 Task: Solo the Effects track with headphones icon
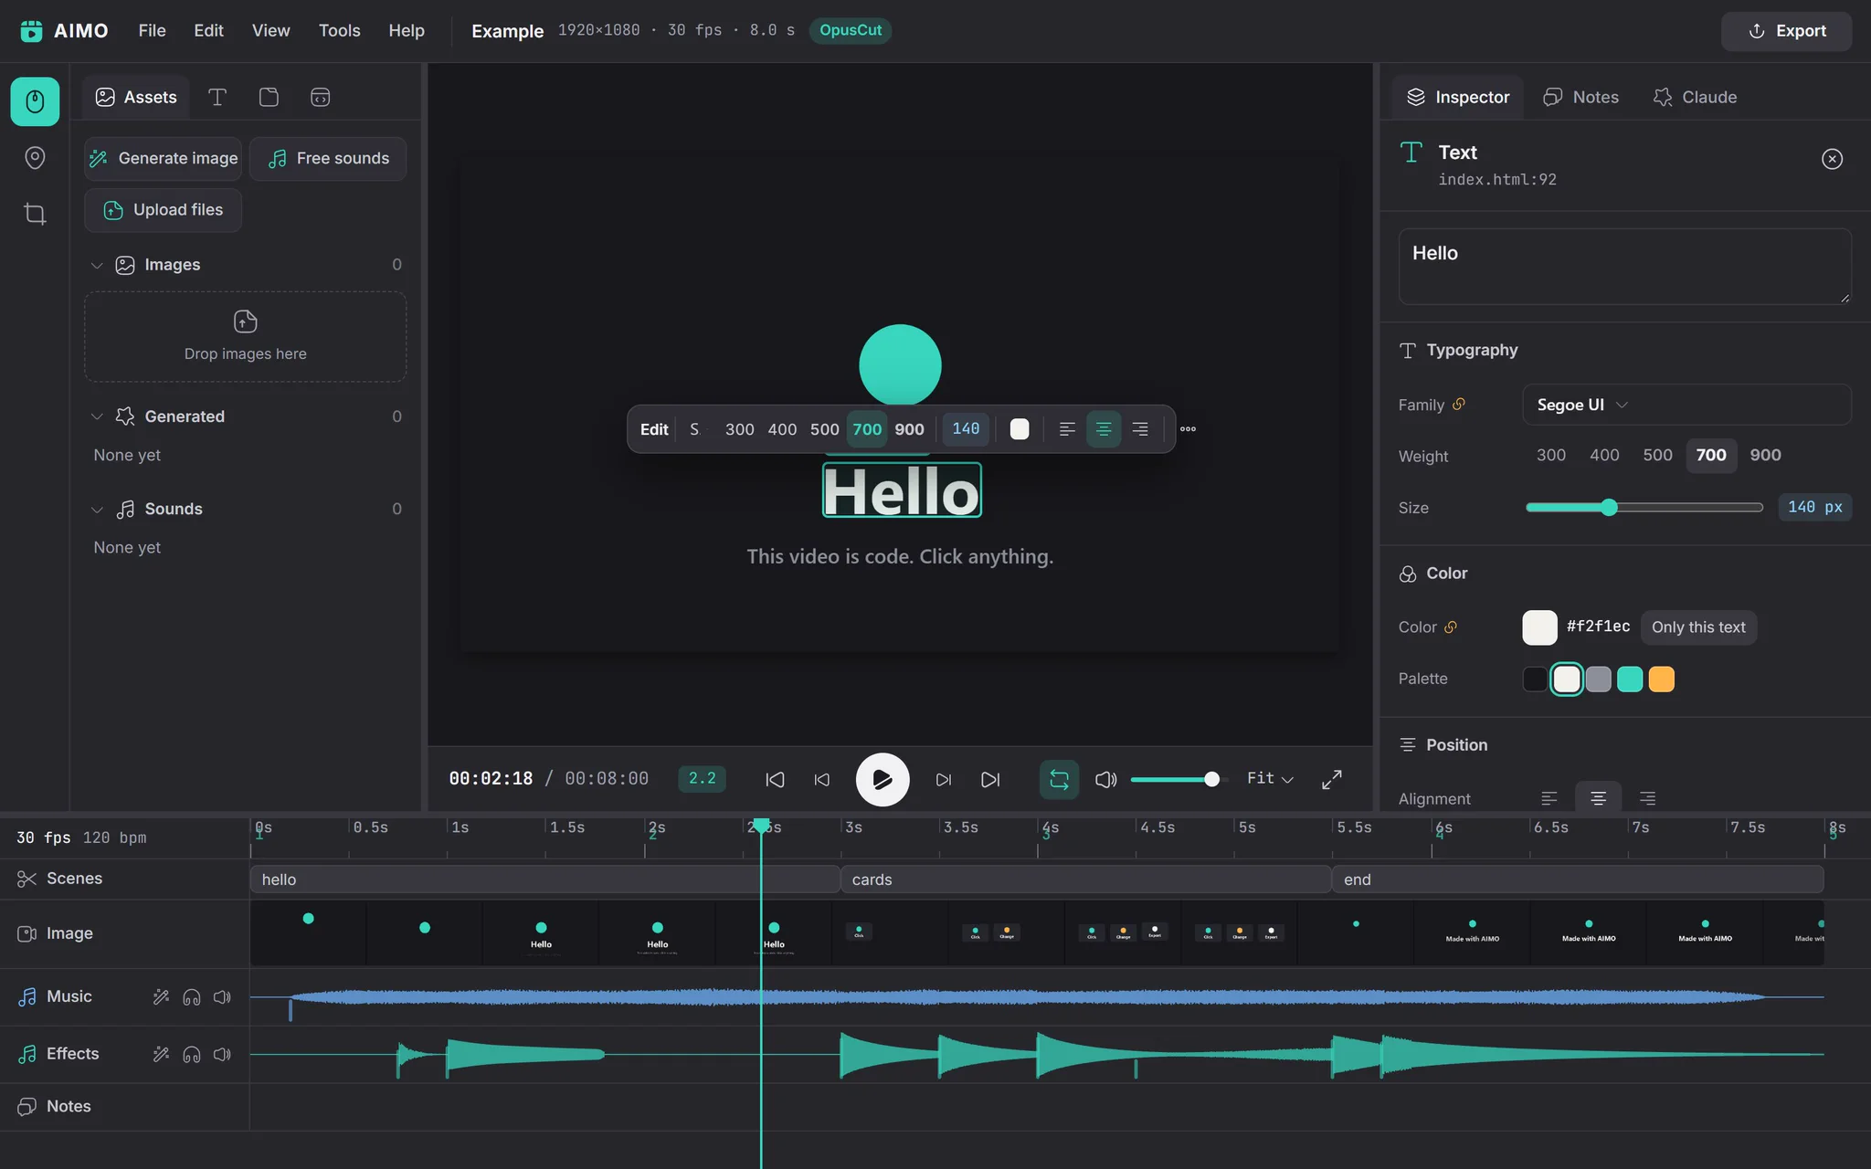tap(192, 1054)
